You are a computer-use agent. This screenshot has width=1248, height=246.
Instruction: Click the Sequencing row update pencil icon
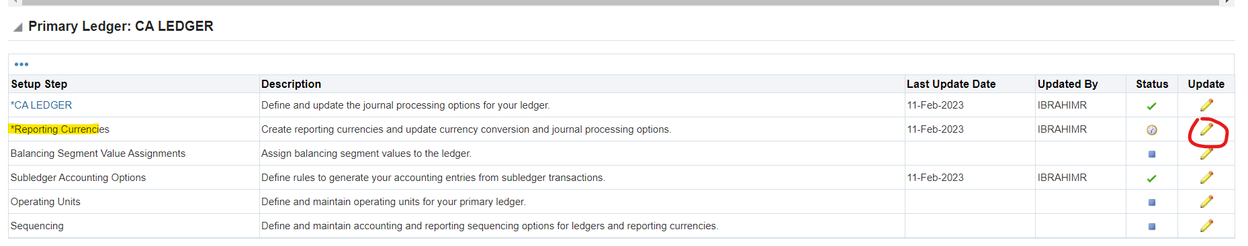tap(1206, 226)
